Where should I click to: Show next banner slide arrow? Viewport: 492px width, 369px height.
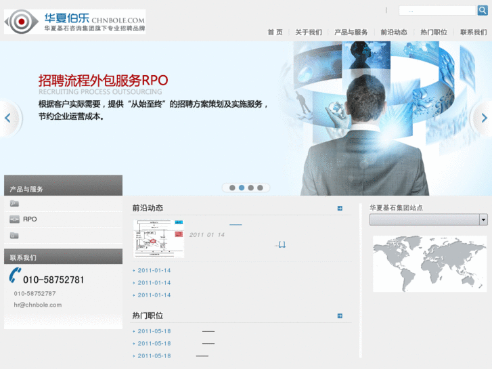(x=484, y=118)
